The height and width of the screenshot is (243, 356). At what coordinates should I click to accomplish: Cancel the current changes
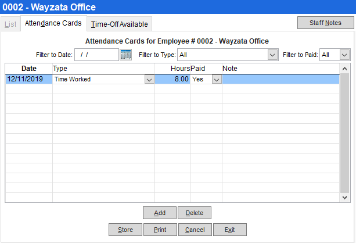pyautogui.click(x=195, y=230)
